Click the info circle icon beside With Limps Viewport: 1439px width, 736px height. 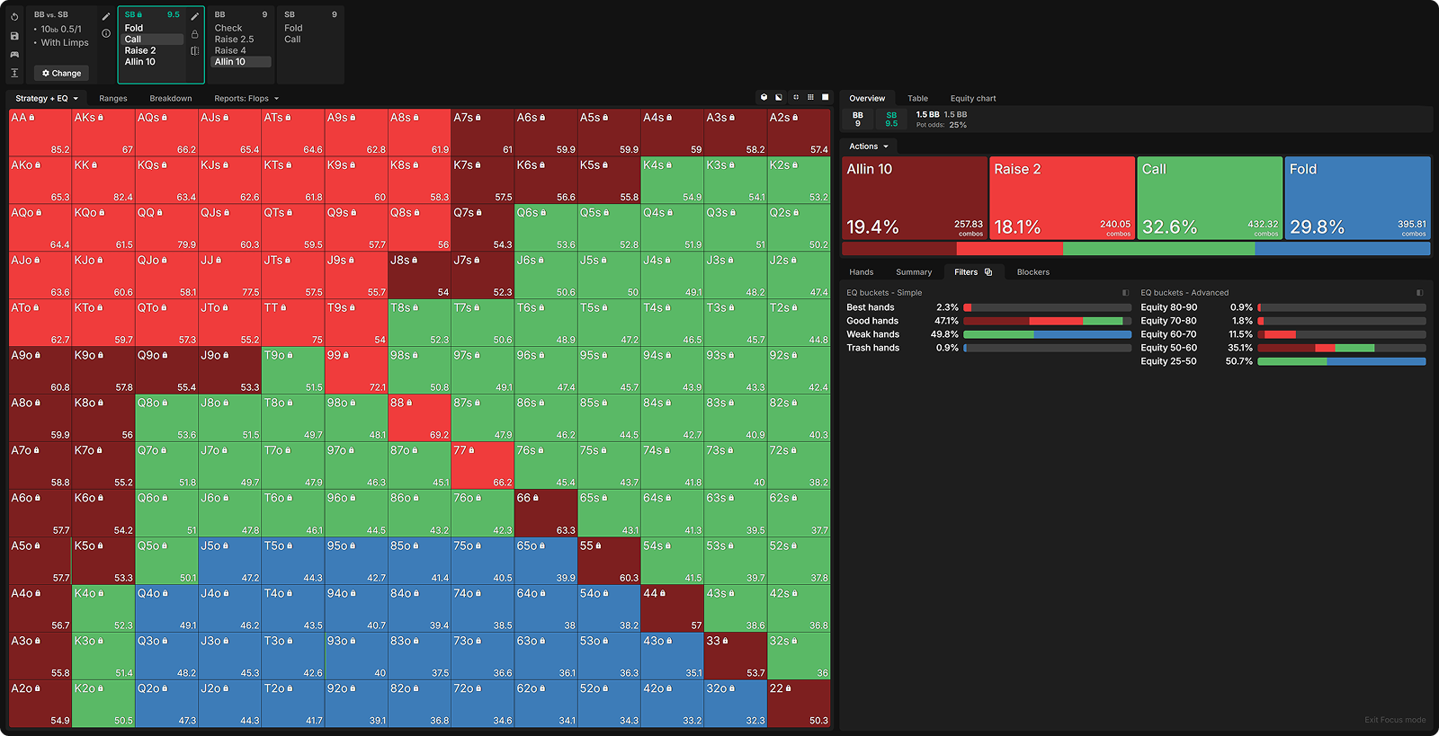106,33
